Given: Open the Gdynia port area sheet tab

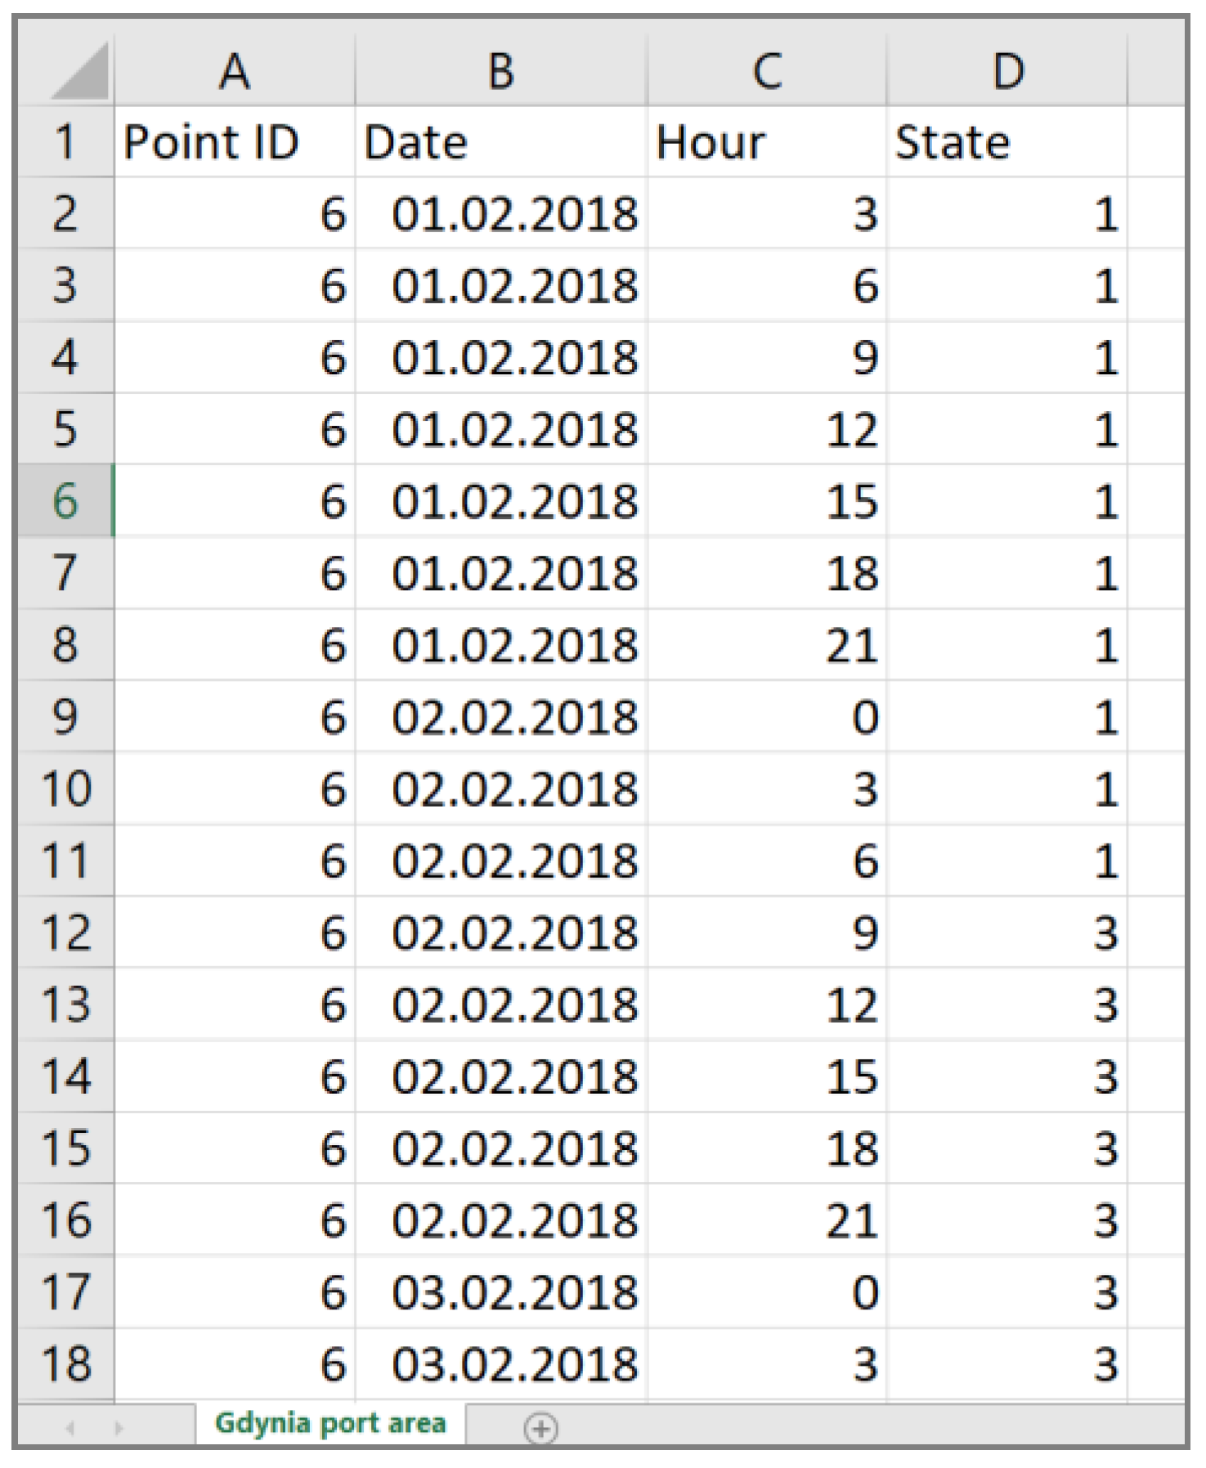Looking at the screenshot, I should [330, 1423].
